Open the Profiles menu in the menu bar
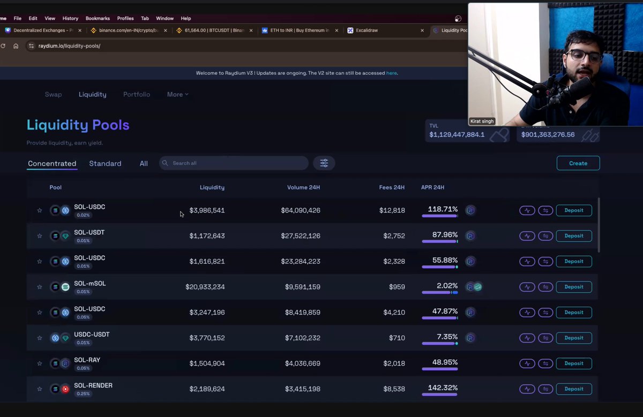The image size is (643, 417). click(125, 18)
